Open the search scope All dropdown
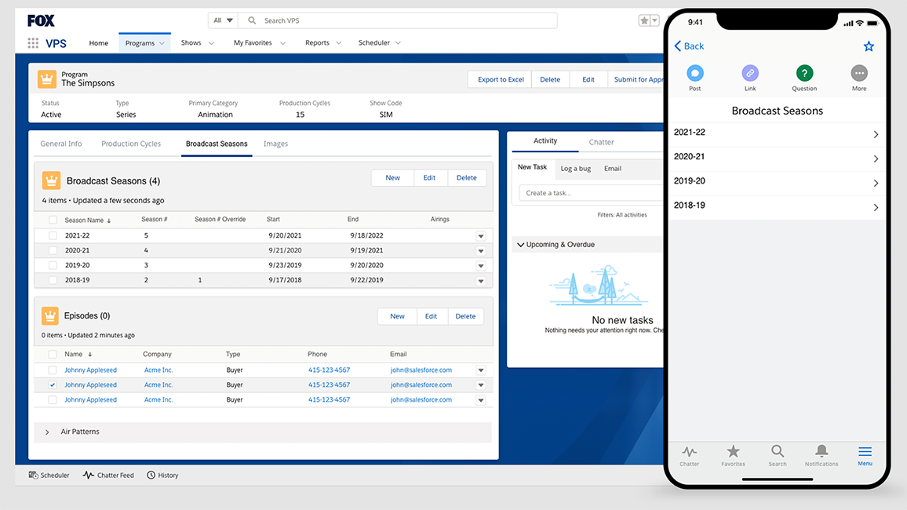Screen dimensions: 907x510 point(222,20)
